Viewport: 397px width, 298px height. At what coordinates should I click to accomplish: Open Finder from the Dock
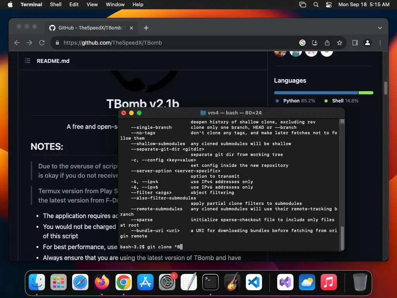37,282
